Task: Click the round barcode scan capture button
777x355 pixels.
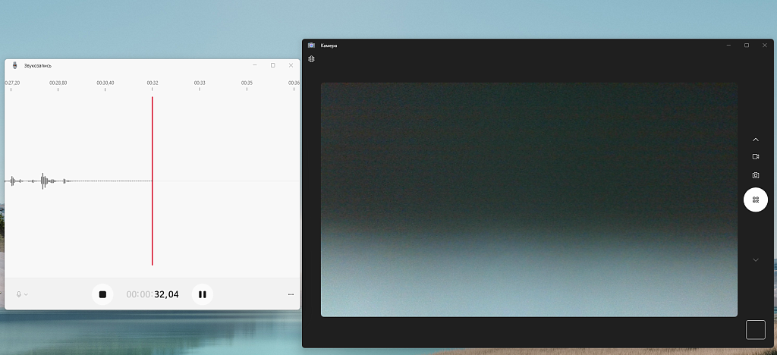Action: pyautogui.click(x=756, y=200)
